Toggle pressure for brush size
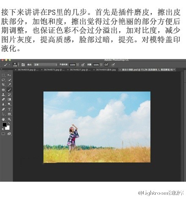The image size is (186, 199). 113,65
